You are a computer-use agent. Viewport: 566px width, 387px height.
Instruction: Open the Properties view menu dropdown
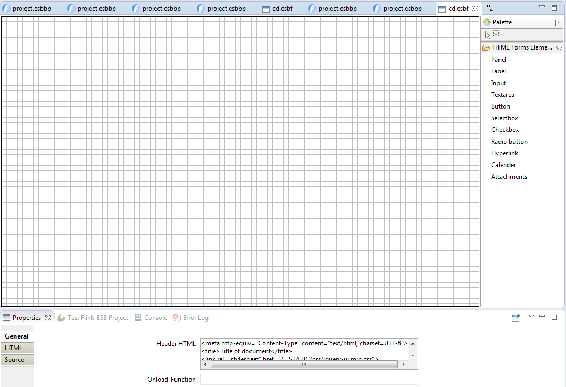[x=531, y=316]
